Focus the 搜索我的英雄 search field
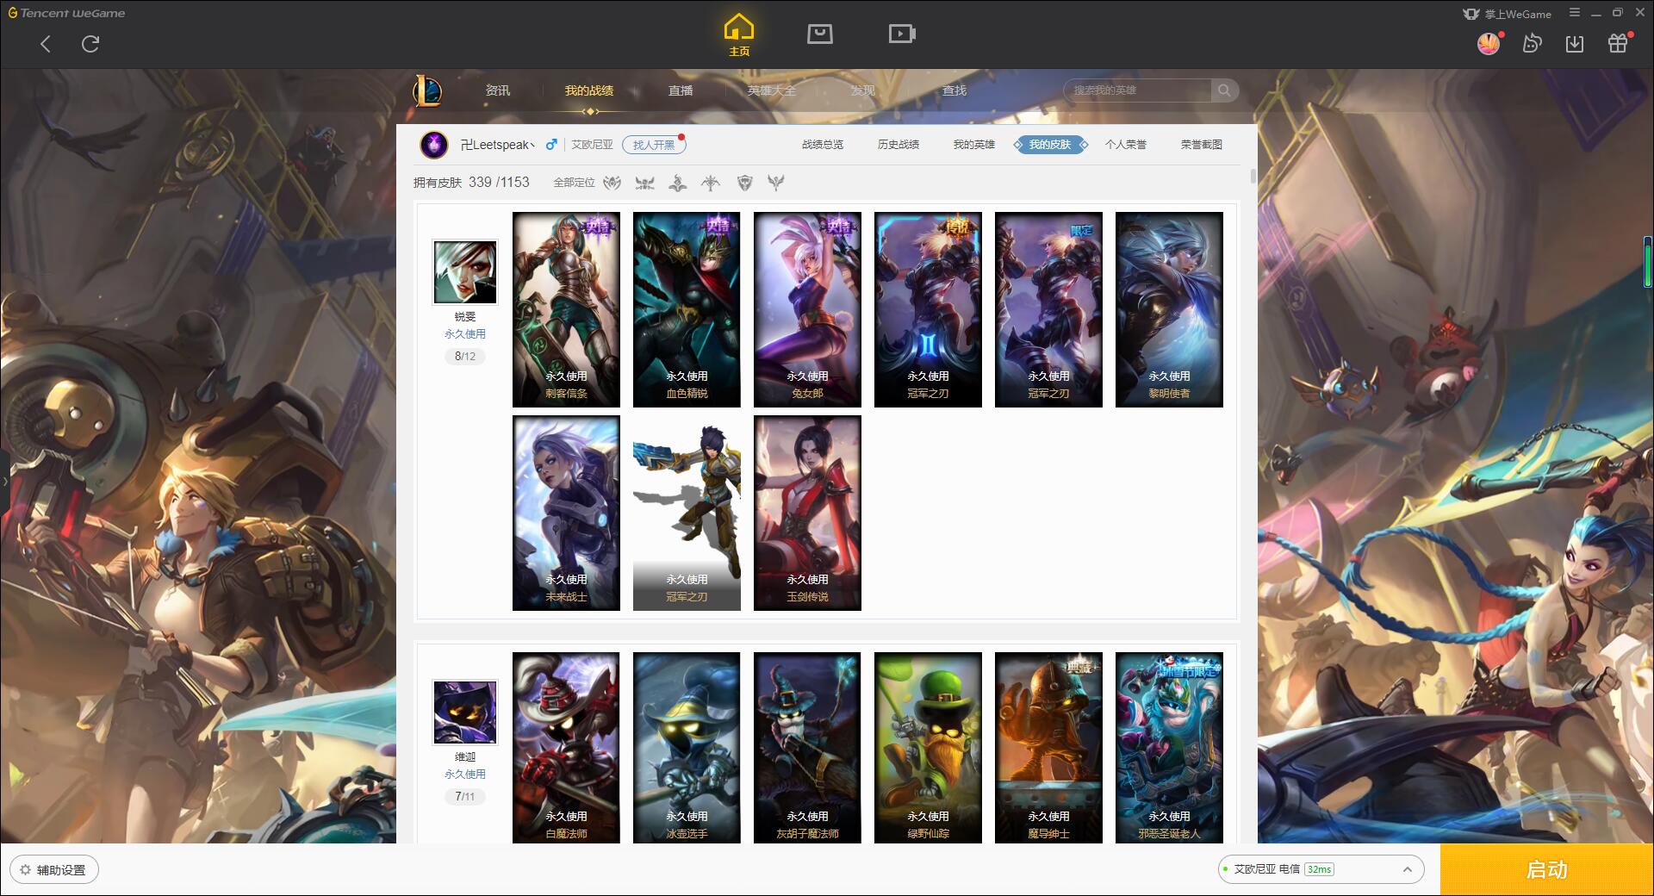This screenshot has height=896, width=1654. (1139, 90)
